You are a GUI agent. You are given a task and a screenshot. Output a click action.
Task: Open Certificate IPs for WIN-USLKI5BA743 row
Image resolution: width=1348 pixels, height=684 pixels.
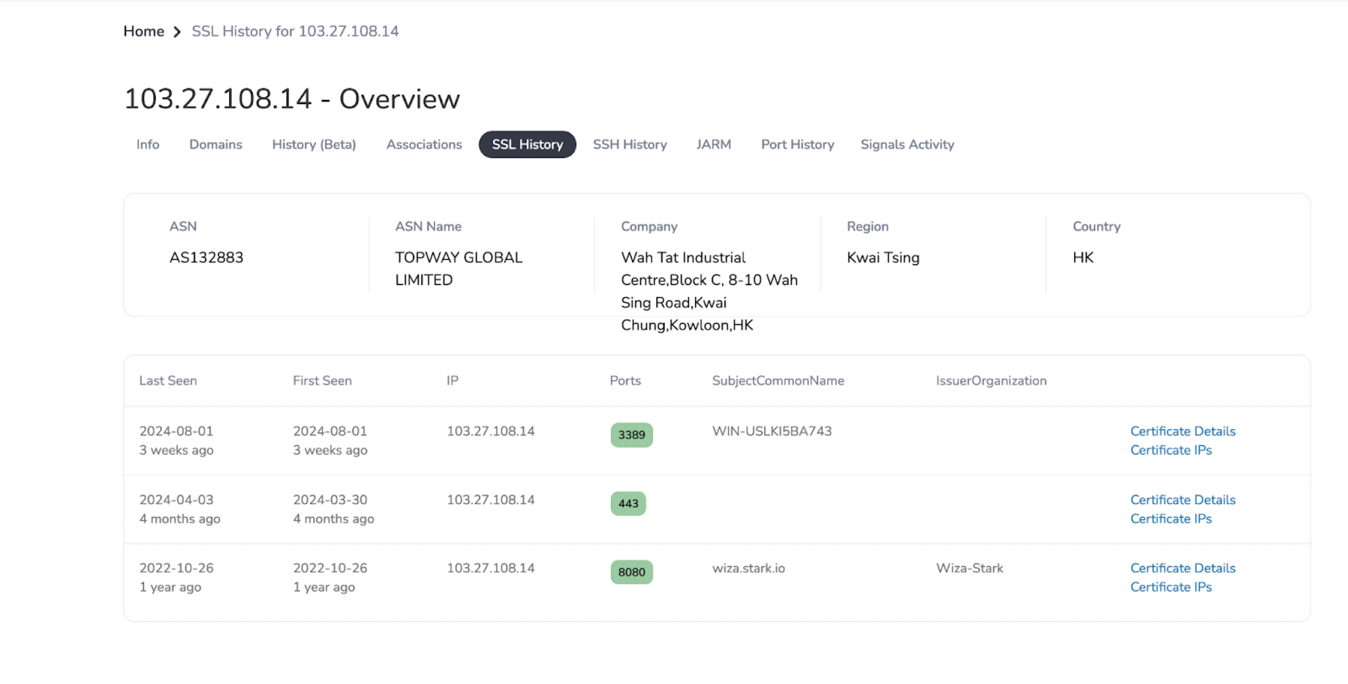coord(1171,450)
